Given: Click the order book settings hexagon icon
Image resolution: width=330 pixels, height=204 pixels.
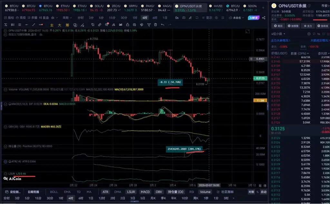Looking at the screenshot, I should [x=309, y=34].
